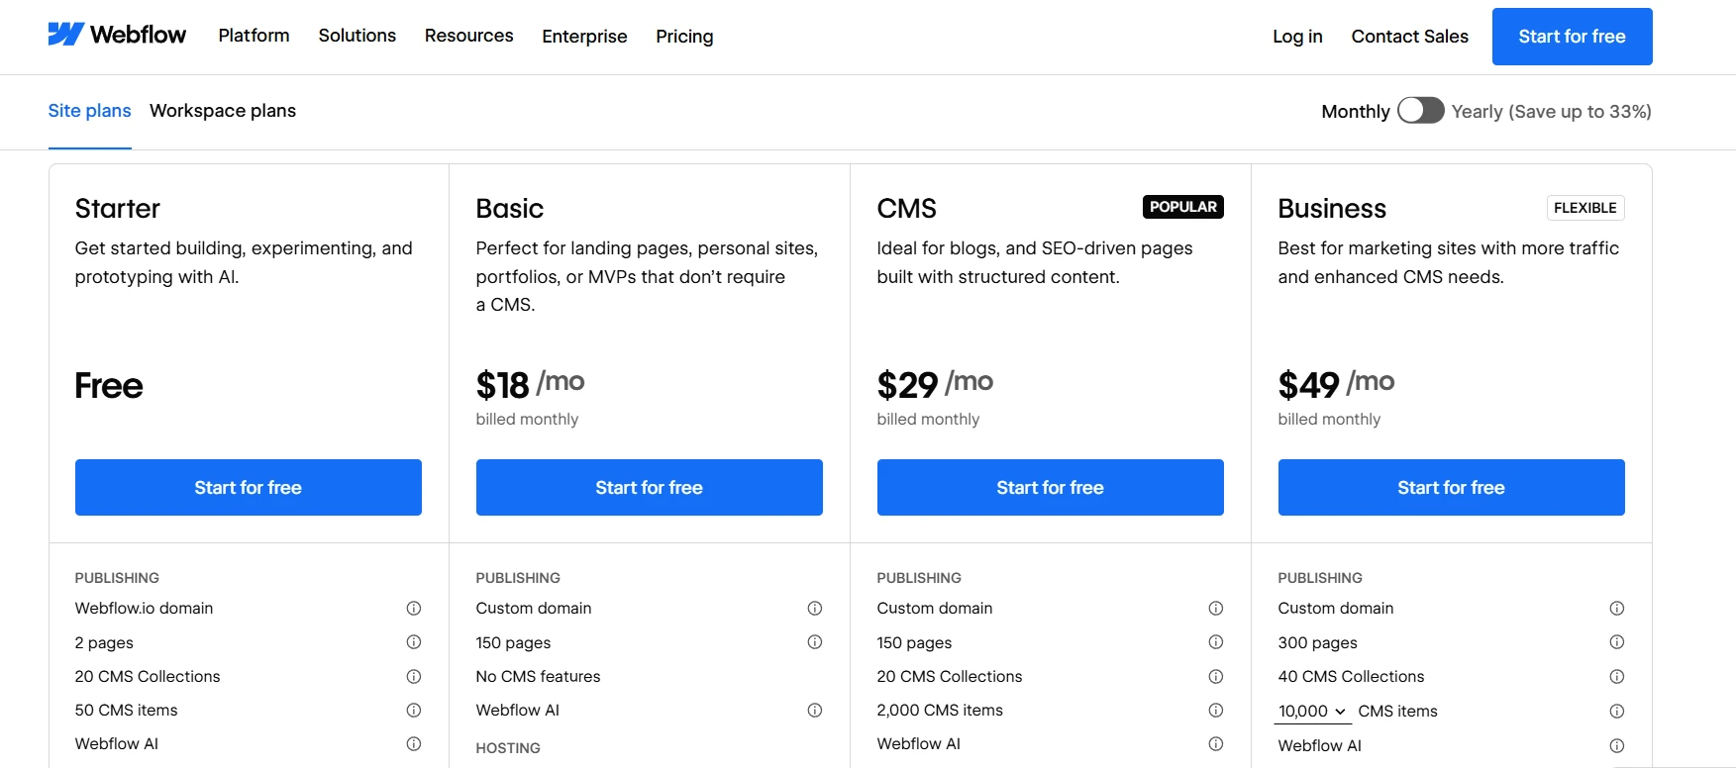The height and width of the screenshot is (768, 1736).
Task: Open the Platform menu
Action: [x=254, y=36]
